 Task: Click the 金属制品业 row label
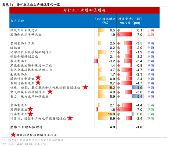[19, 74]
